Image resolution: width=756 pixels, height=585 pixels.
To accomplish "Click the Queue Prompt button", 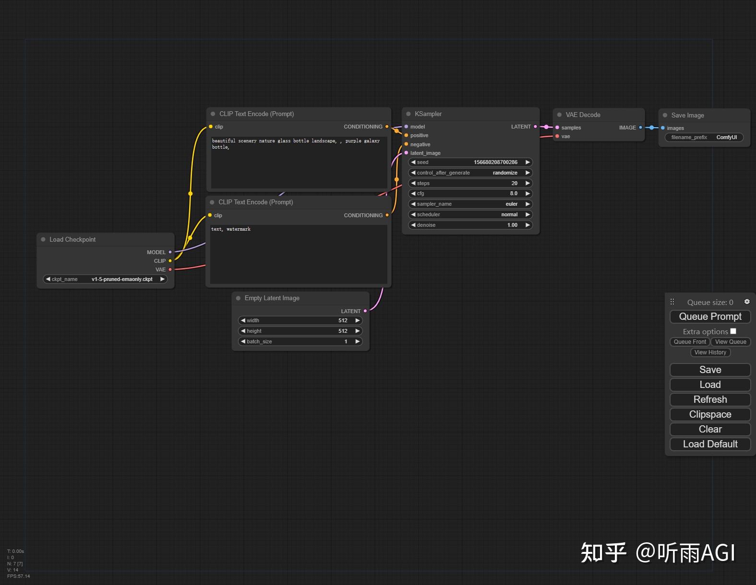I will point(710,316).
